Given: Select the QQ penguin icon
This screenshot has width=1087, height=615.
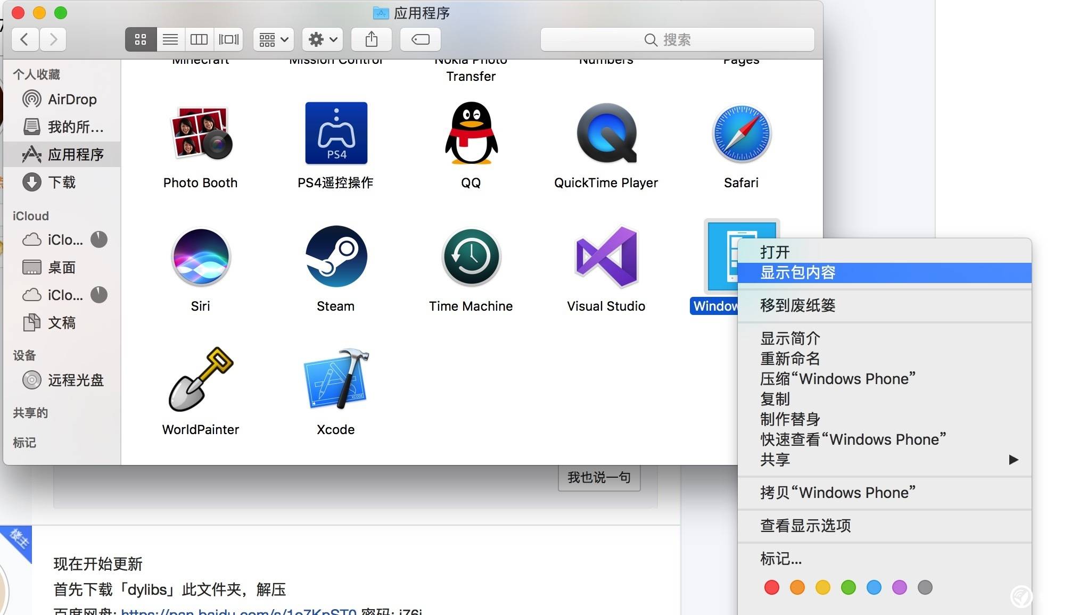Looking at the screenshot, I should 471,133.
